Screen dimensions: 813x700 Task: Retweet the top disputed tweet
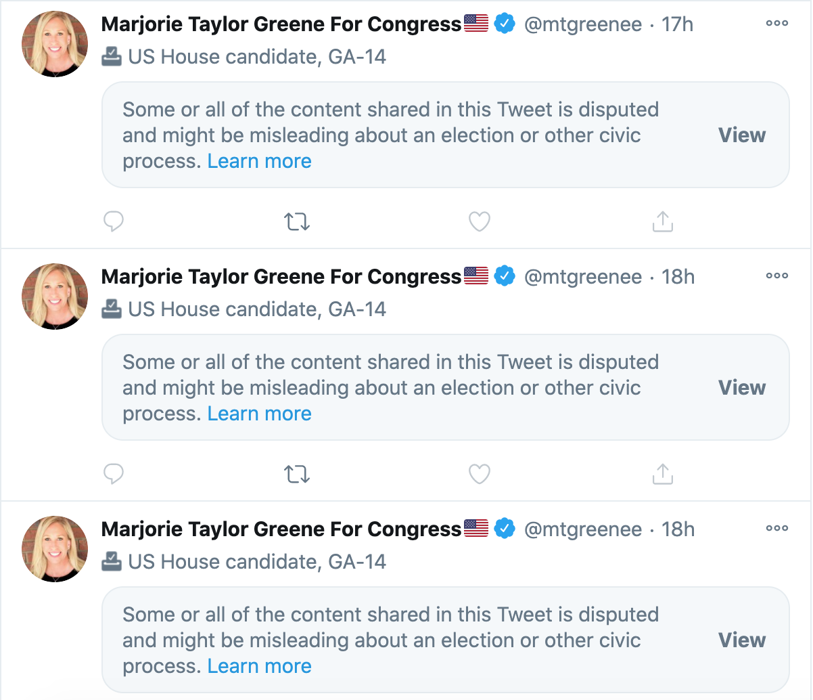coord(296,221)
